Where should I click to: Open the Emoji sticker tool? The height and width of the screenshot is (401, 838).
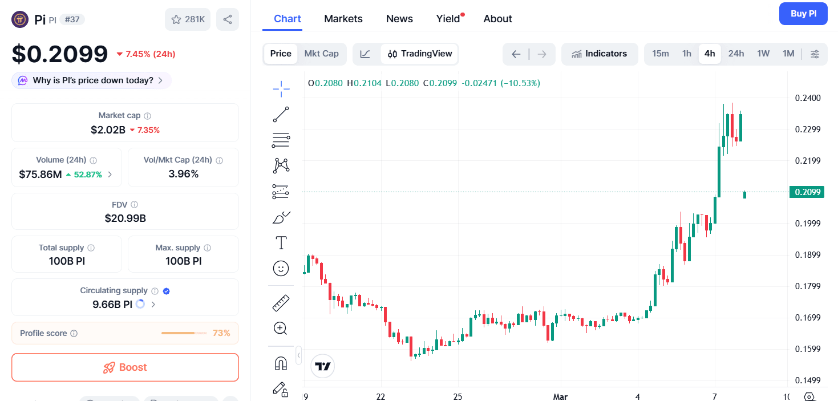pos(281,268)
